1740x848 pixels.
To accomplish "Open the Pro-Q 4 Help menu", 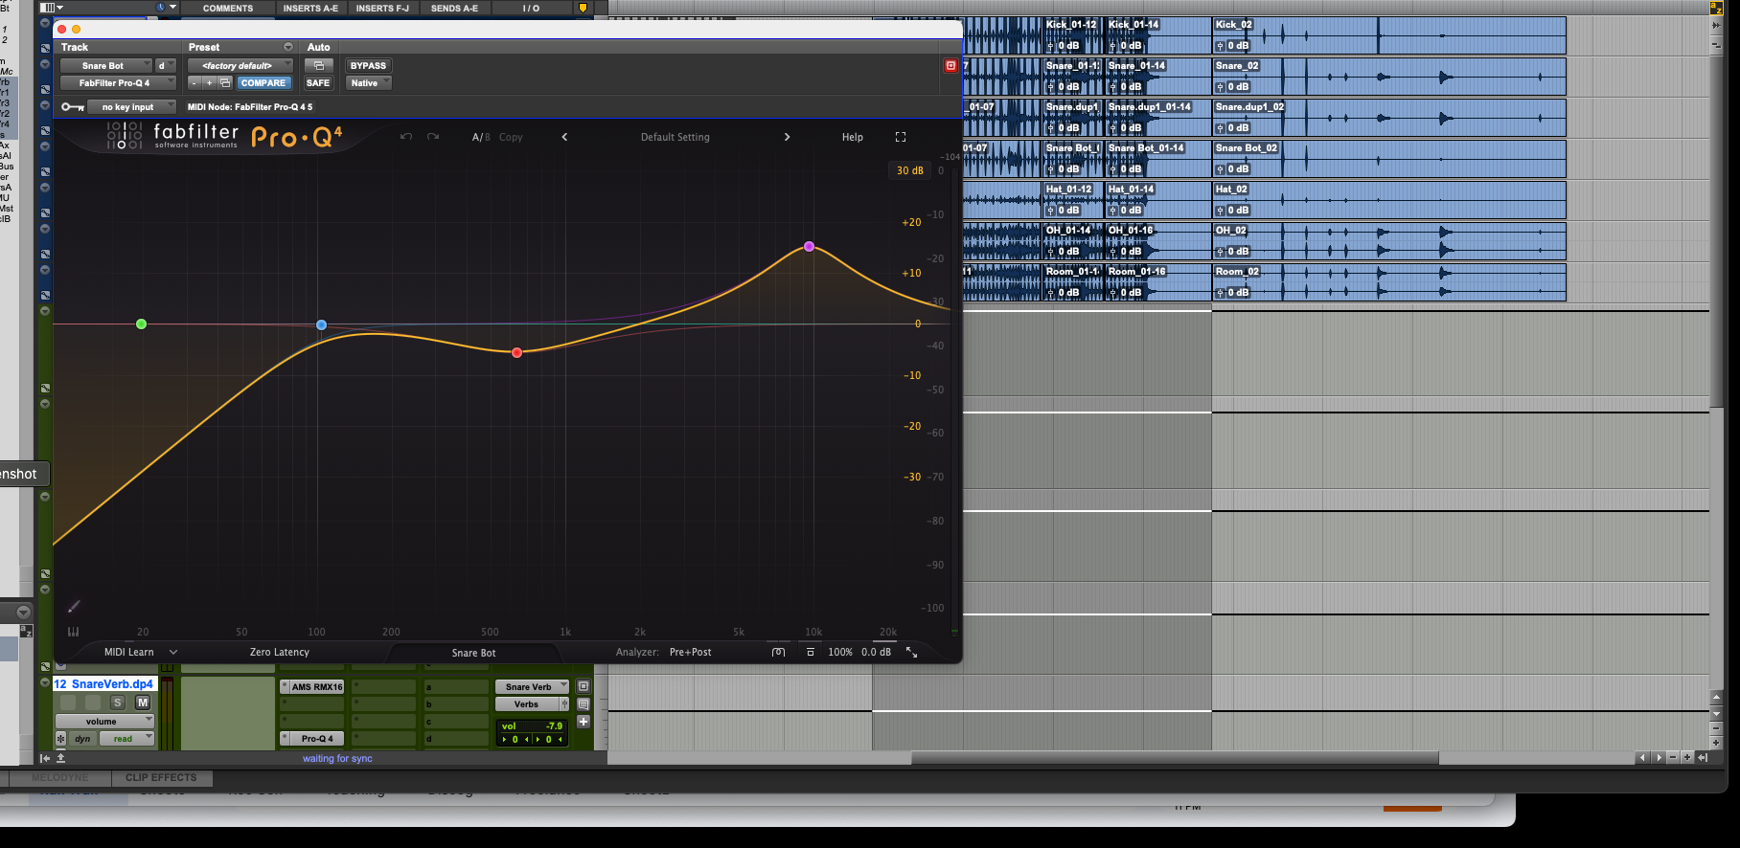I will [853, 137].
